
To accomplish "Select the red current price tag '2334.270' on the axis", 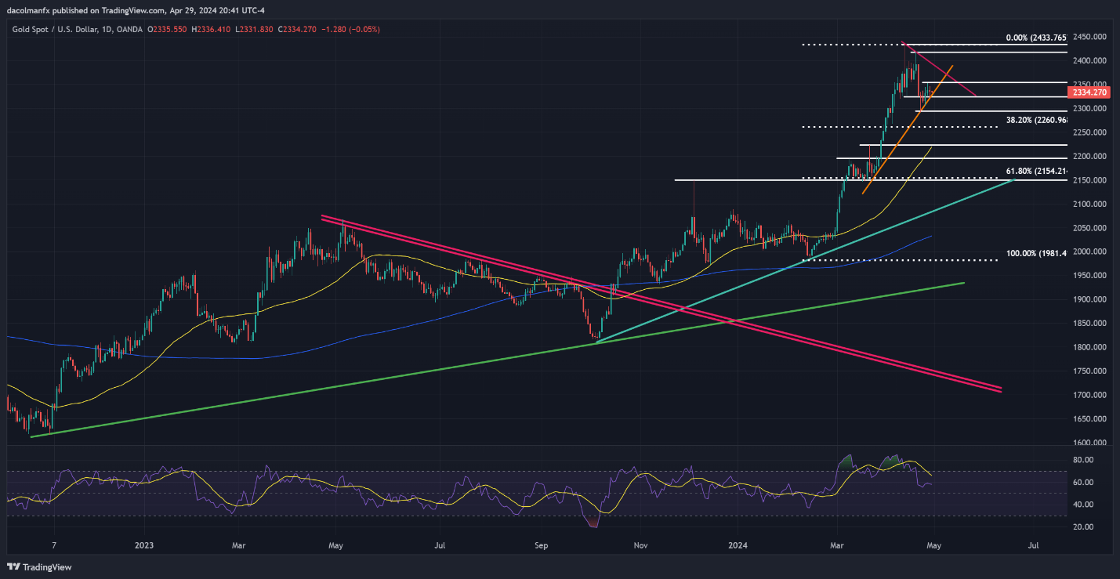I will click(1088, 92).
